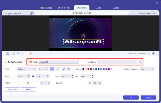
Task: Play the video preview
Action: click(x=8, y=53)
